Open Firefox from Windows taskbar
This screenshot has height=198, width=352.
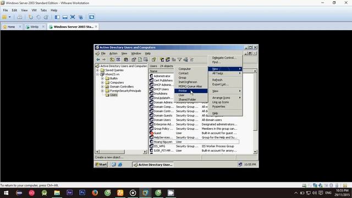(x=95, y=193)
